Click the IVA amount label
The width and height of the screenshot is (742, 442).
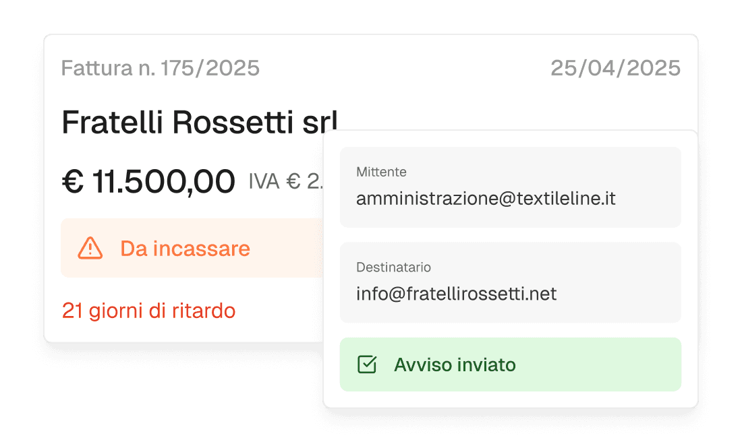click(286, 181)
